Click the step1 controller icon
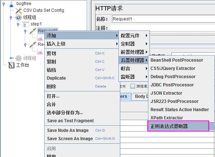The height and width of the screenshot is (157, 215). coord(26,24)
